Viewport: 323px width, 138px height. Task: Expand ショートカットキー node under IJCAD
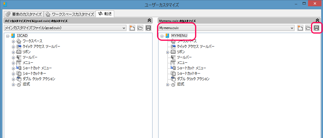point(13,73)
